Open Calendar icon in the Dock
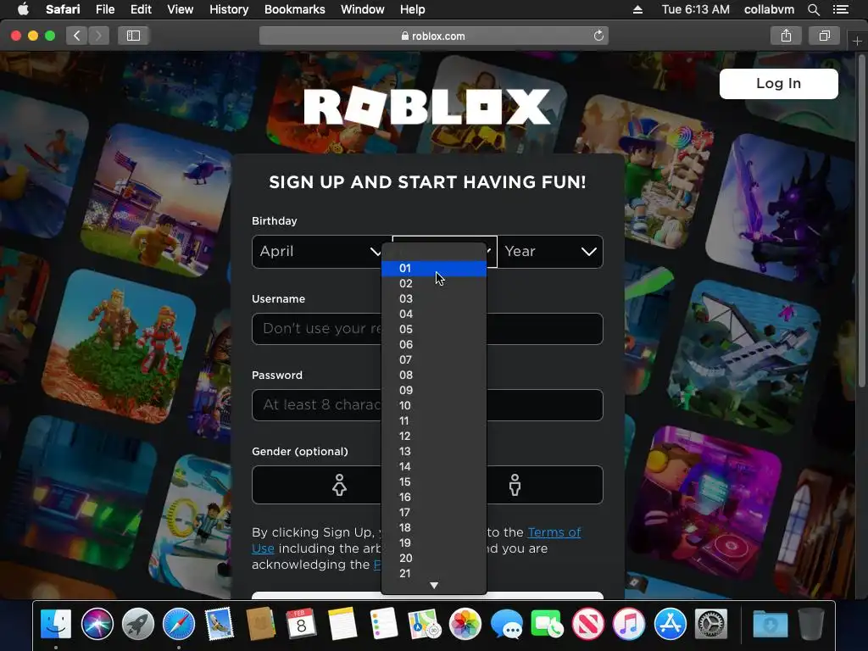 [301, 624]
